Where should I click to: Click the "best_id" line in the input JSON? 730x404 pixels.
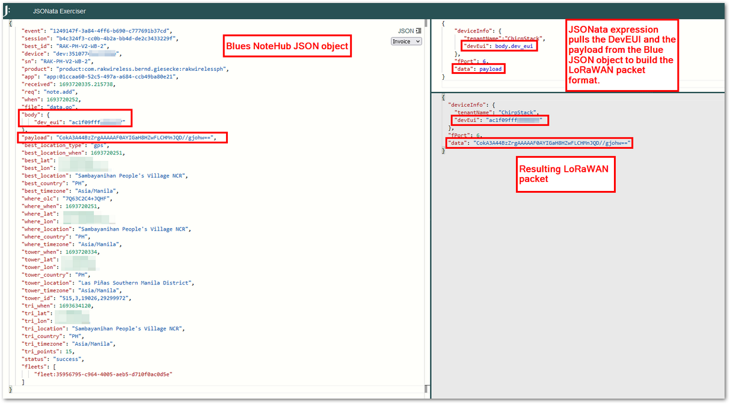coord(66,46)
